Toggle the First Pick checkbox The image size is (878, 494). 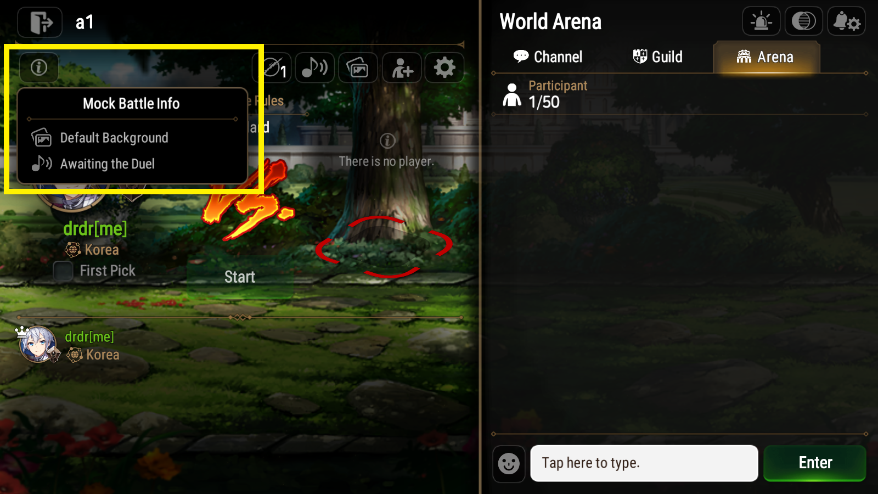tap(63, 271)
